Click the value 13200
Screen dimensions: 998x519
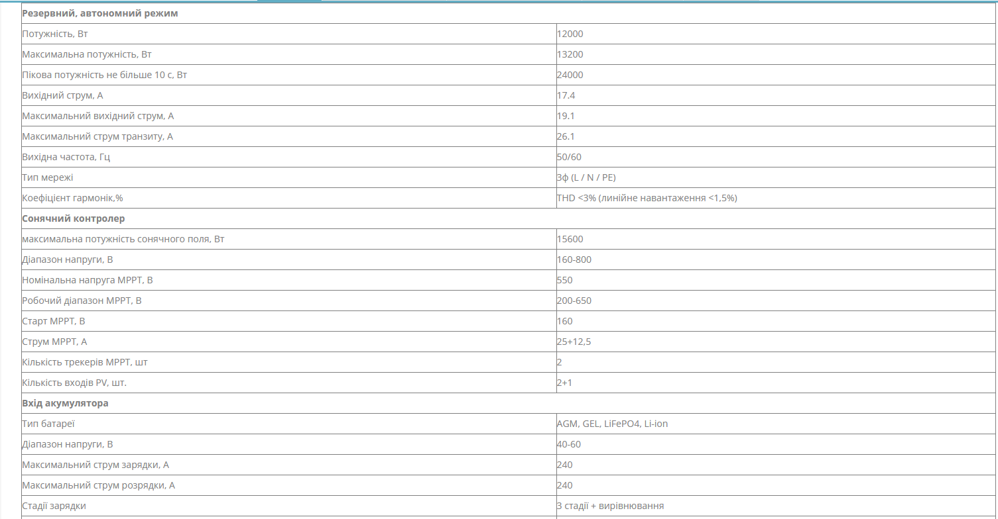click(570, 54)
